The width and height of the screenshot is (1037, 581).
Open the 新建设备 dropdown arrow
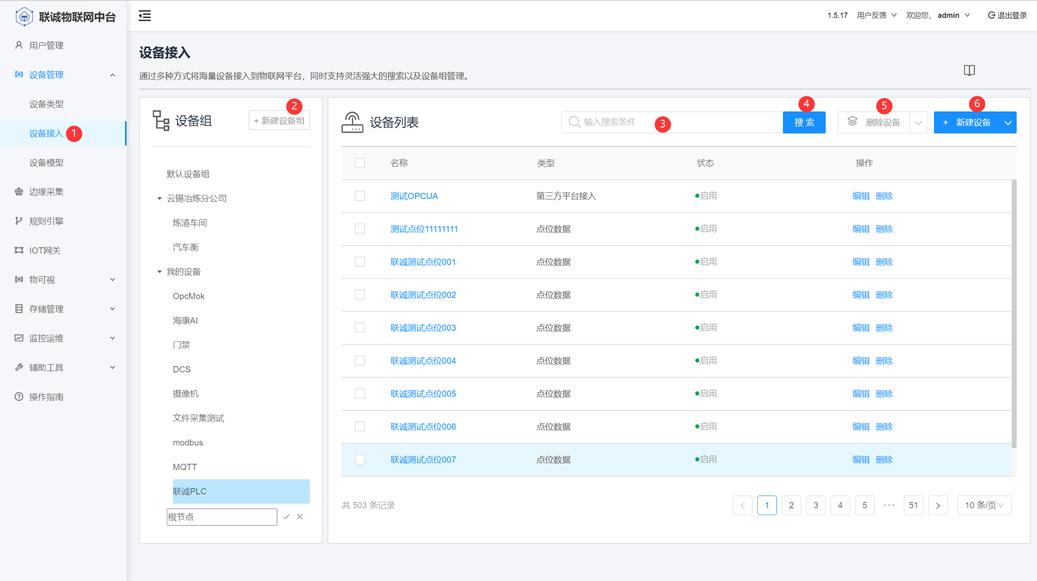pyautogui.click(x=1008, y=123)
